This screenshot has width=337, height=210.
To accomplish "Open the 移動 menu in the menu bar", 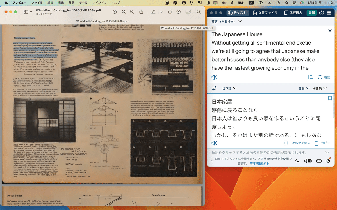I will (x=72, y=3).
